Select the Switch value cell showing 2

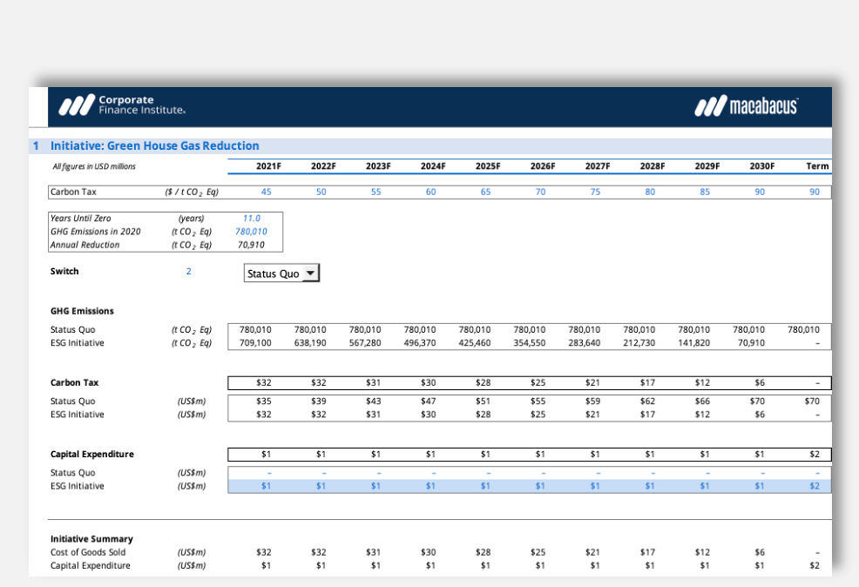click(x=188, y=272)
